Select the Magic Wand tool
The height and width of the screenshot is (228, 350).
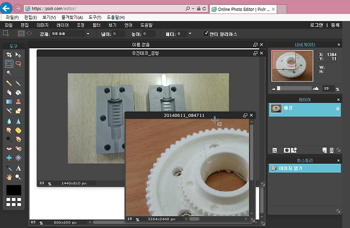[9, 73]
